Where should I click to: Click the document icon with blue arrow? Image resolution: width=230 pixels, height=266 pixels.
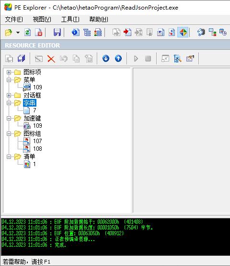(161, 32)
